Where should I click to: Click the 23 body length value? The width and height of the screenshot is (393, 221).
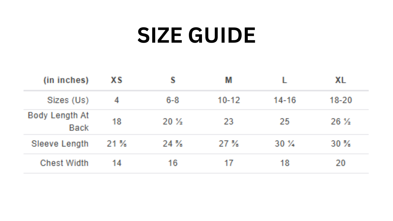(229, 122)
